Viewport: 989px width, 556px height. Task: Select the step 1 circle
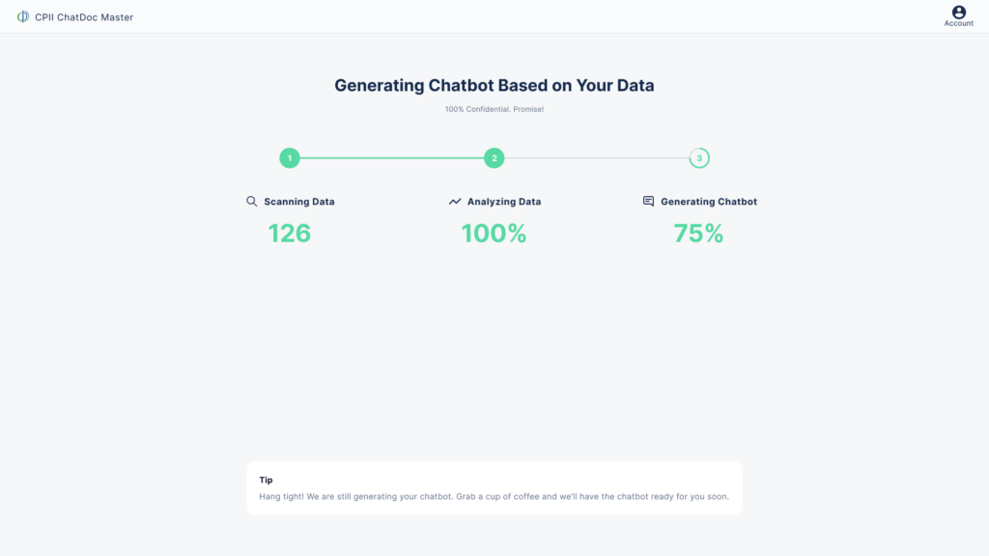[290, 158]
